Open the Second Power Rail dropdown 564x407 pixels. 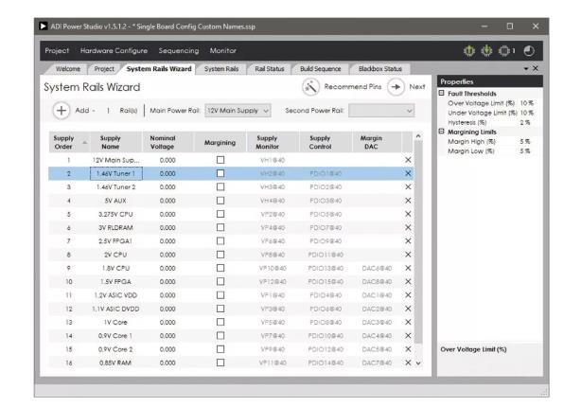pos(381,111)
